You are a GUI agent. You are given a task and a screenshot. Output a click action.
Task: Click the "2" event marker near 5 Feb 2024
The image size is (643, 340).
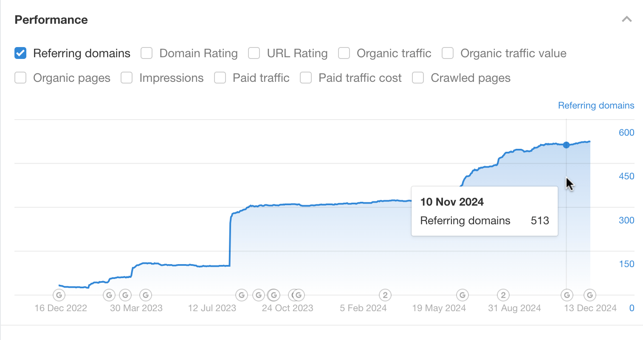[x=385, y=295]
